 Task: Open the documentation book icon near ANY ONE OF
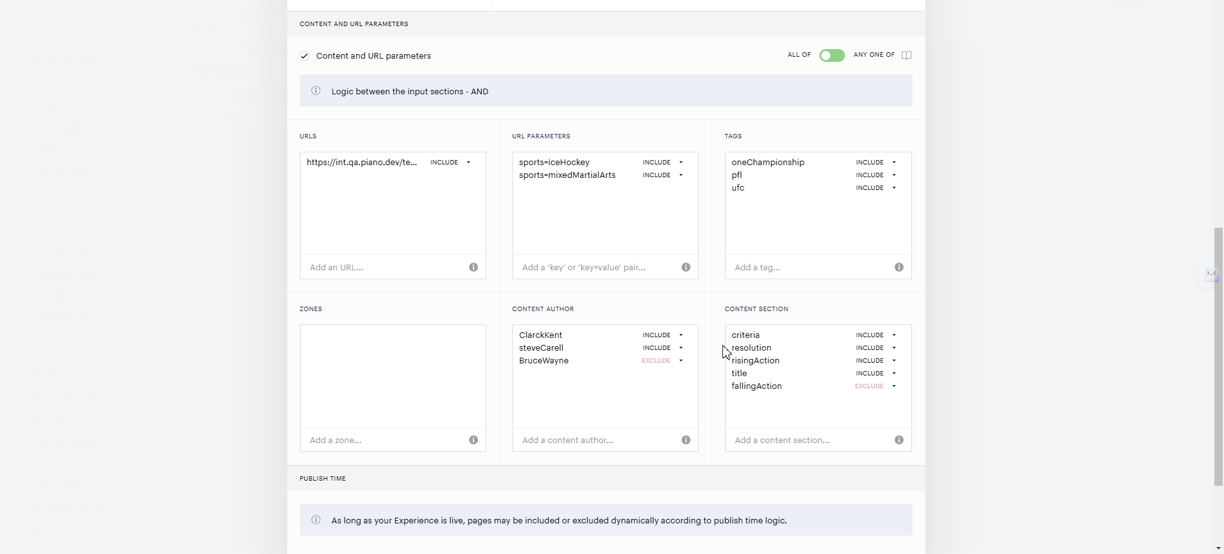(x=906, y=55)
